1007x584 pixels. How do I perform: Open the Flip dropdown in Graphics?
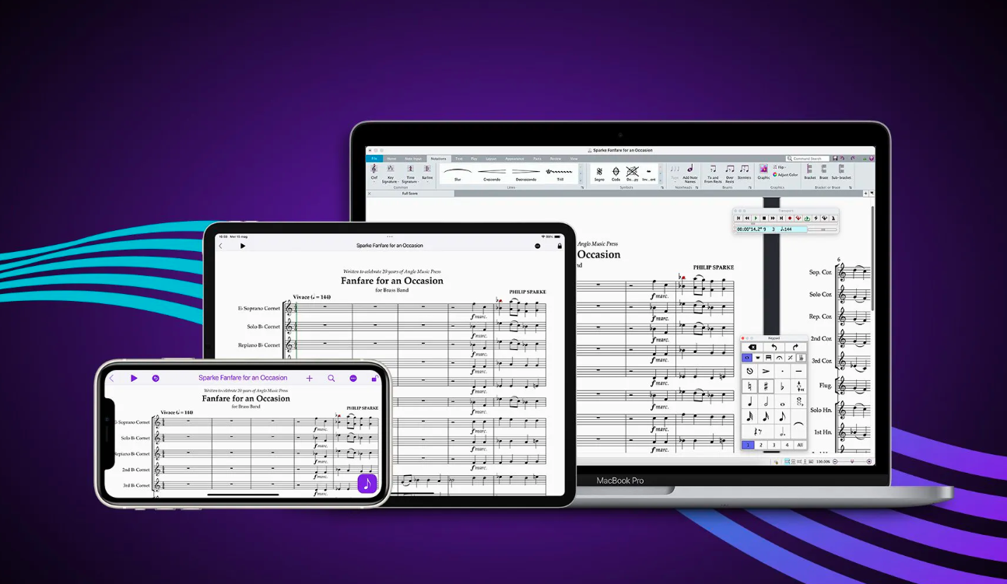(781, 167)
